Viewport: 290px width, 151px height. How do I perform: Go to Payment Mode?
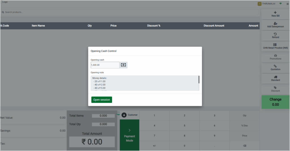pyautogui.click(x=129, y=135)
